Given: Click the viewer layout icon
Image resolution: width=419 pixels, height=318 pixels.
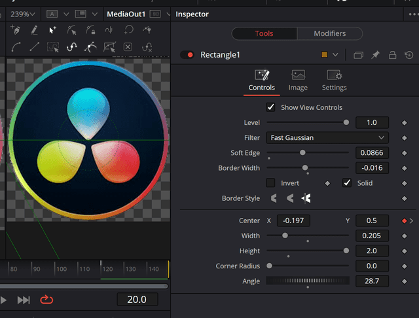Looking at the screenshot, I should [81, 14].
